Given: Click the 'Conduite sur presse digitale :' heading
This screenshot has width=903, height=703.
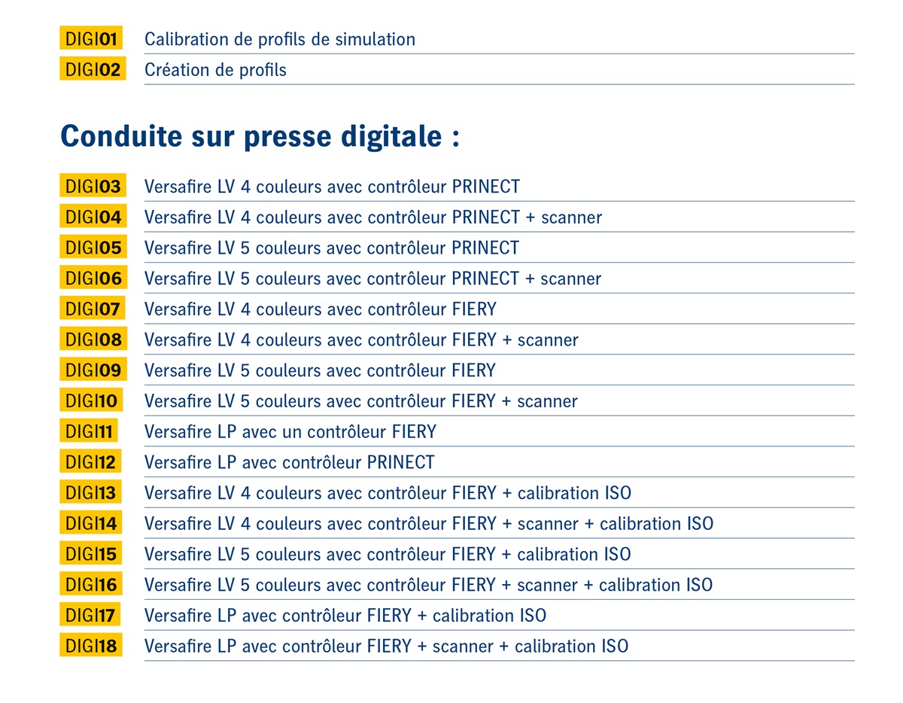Looking at the screenshot, I should pyautogui.click(x=260, y=137).
